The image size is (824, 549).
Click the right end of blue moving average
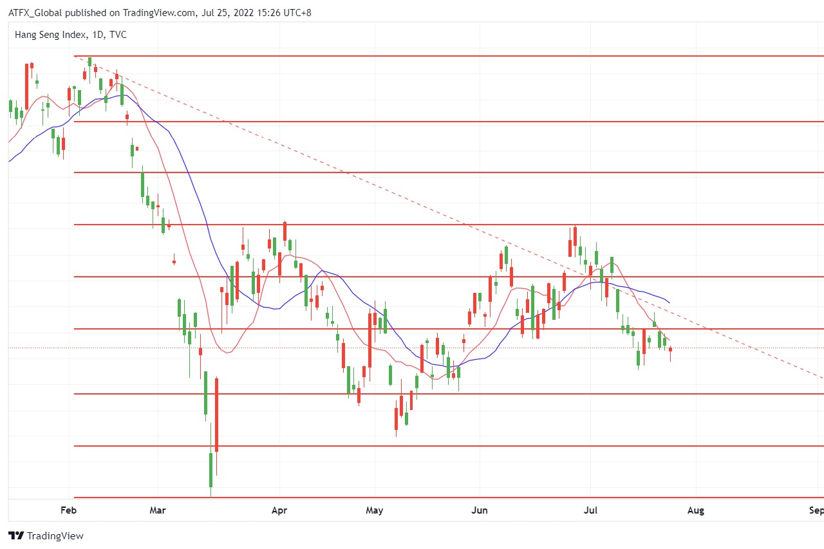(669, 302)
